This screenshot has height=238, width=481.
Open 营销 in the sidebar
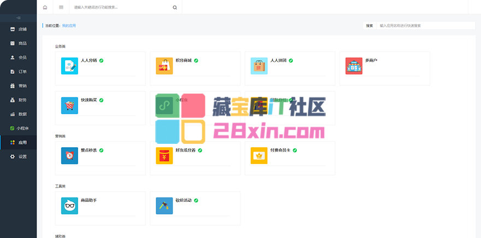[19, 86]
